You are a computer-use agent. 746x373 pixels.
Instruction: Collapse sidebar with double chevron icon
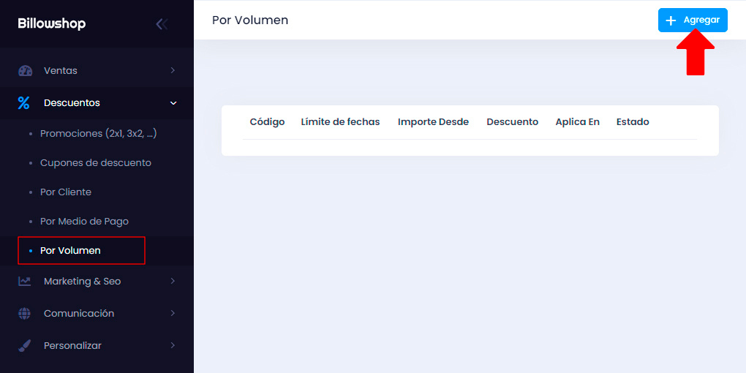click(162, 24)
